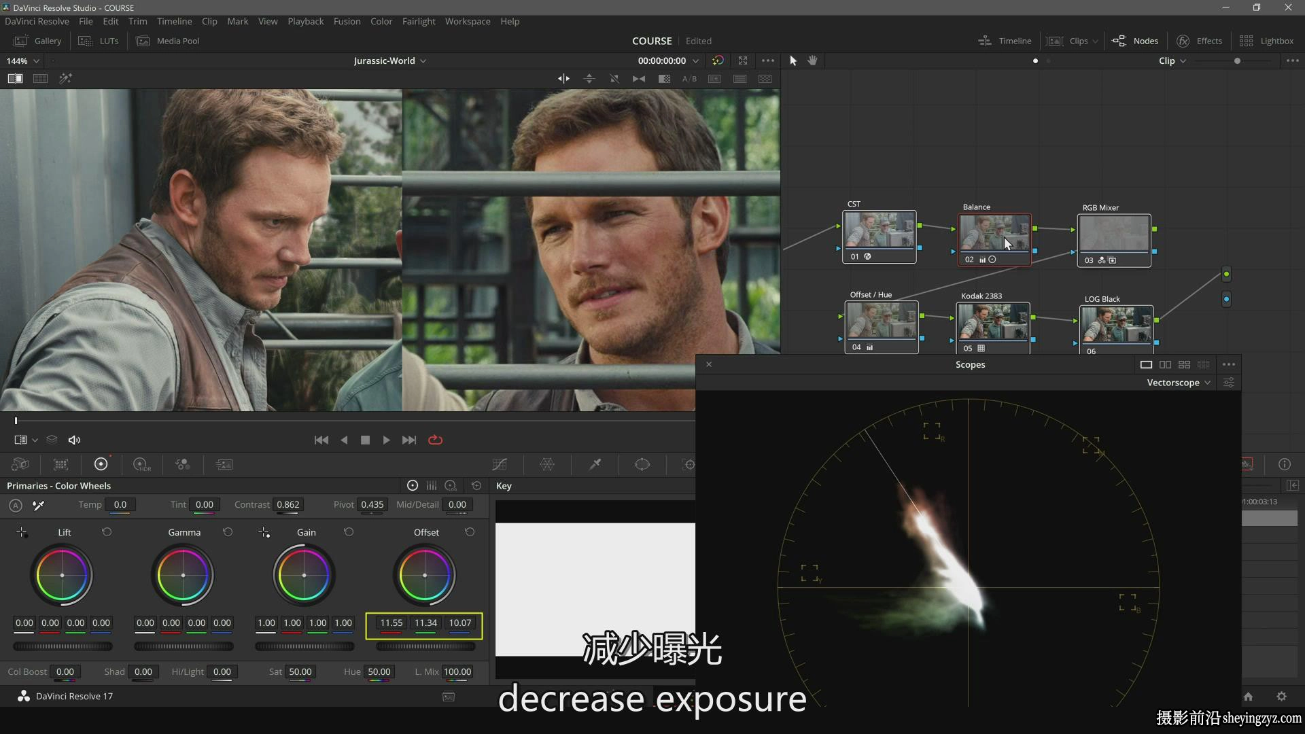This screenshot has width=1305, height=734.
Task: Play the clip forward
Action: tap(386, 440)
